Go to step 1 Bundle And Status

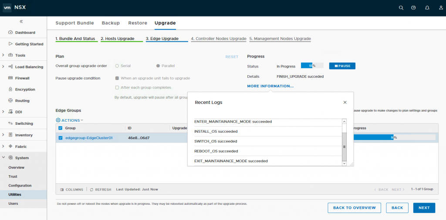[x=75, y=39]
